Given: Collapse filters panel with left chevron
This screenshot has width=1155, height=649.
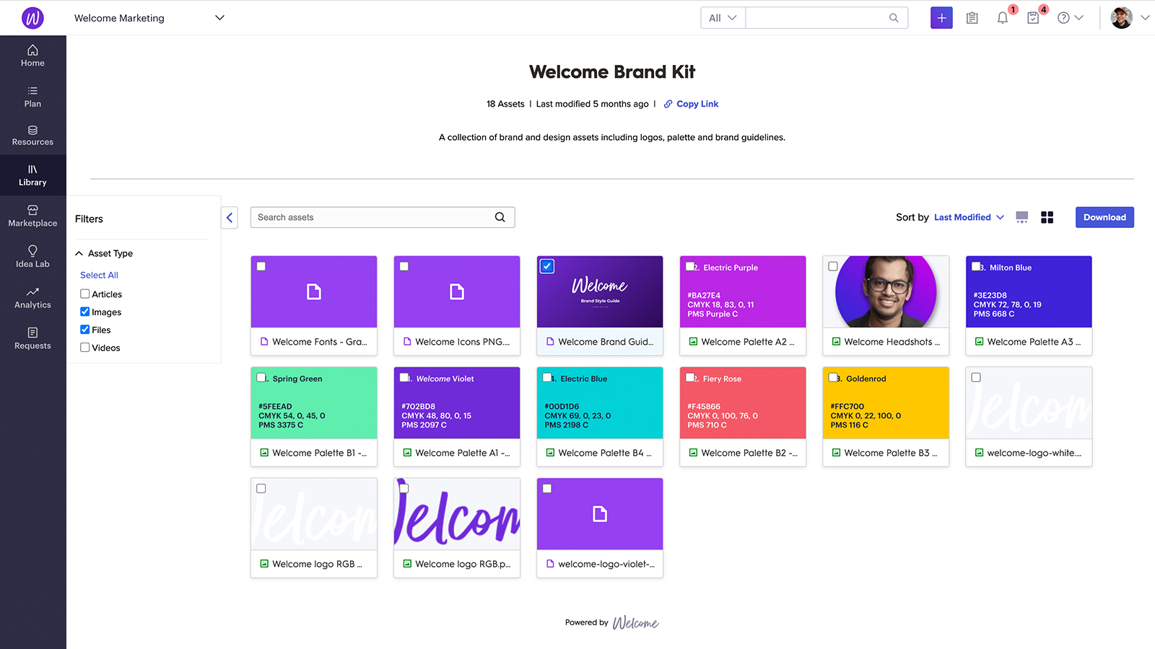Looking at the screenshot, I should click(x=230, y=217).
